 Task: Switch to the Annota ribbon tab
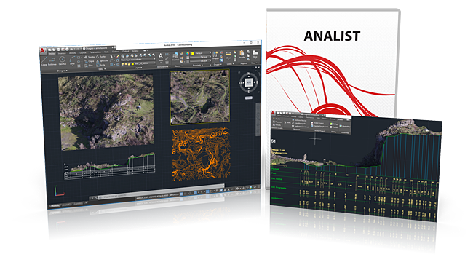(x=73, y=53)
